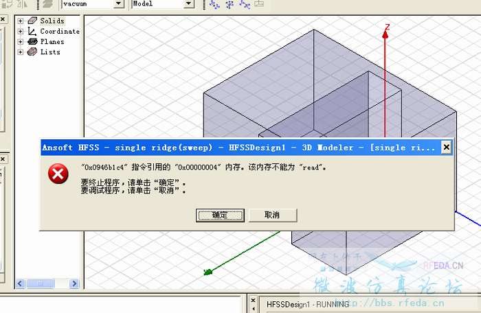Click the model tree scrollbar left arrow
This screenshot has height=313, width=481.
click(20, 283)
